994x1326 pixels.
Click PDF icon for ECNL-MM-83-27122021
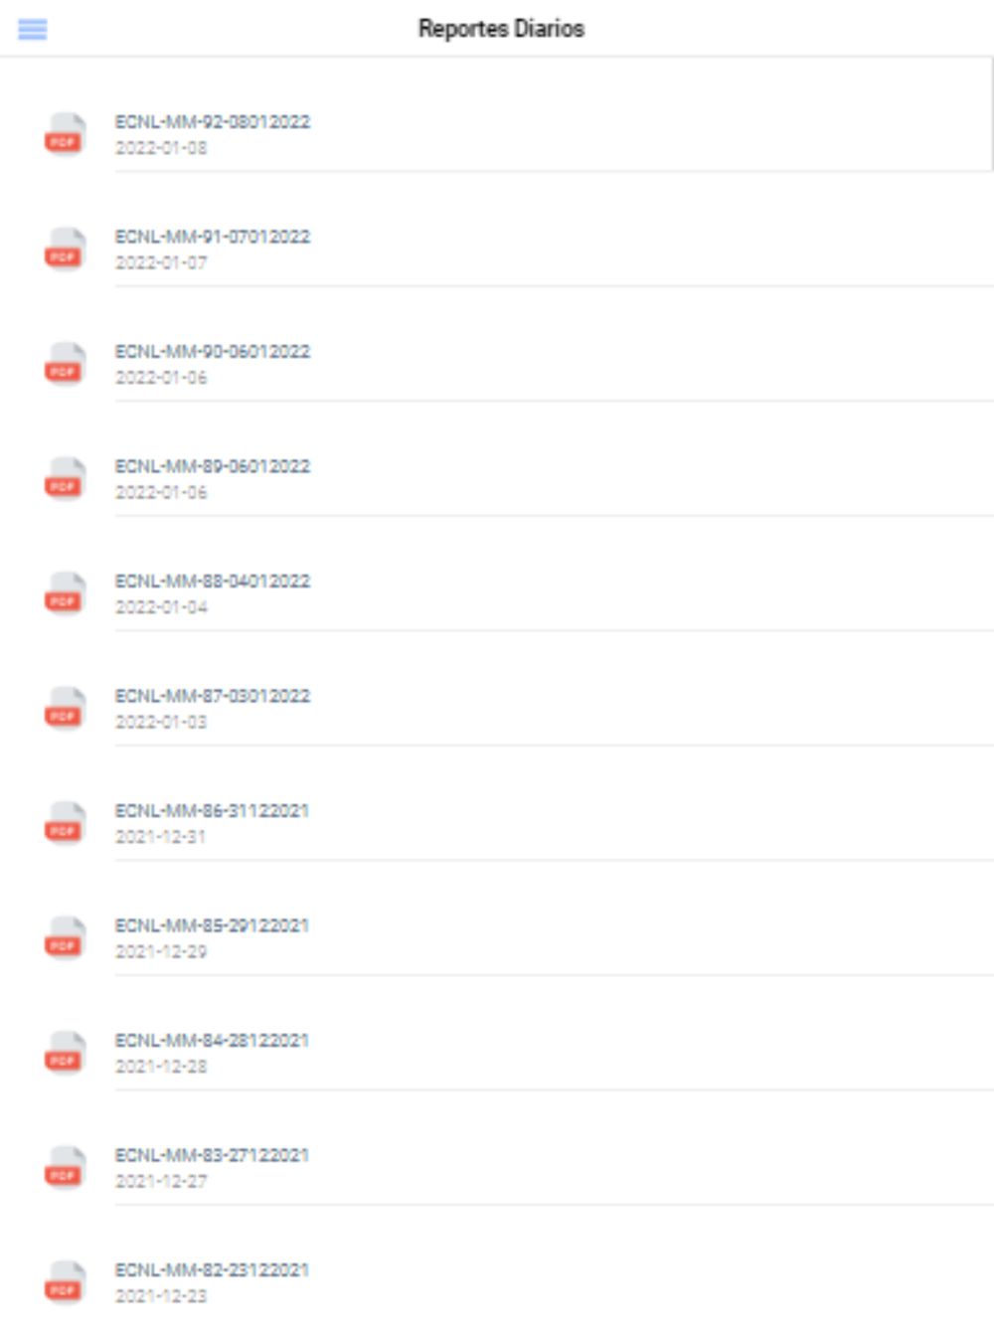65,1167
